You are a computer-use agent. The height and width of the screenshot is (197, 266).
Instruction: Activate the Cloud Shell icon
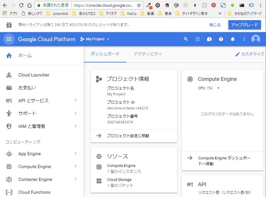tap(198, 39)
